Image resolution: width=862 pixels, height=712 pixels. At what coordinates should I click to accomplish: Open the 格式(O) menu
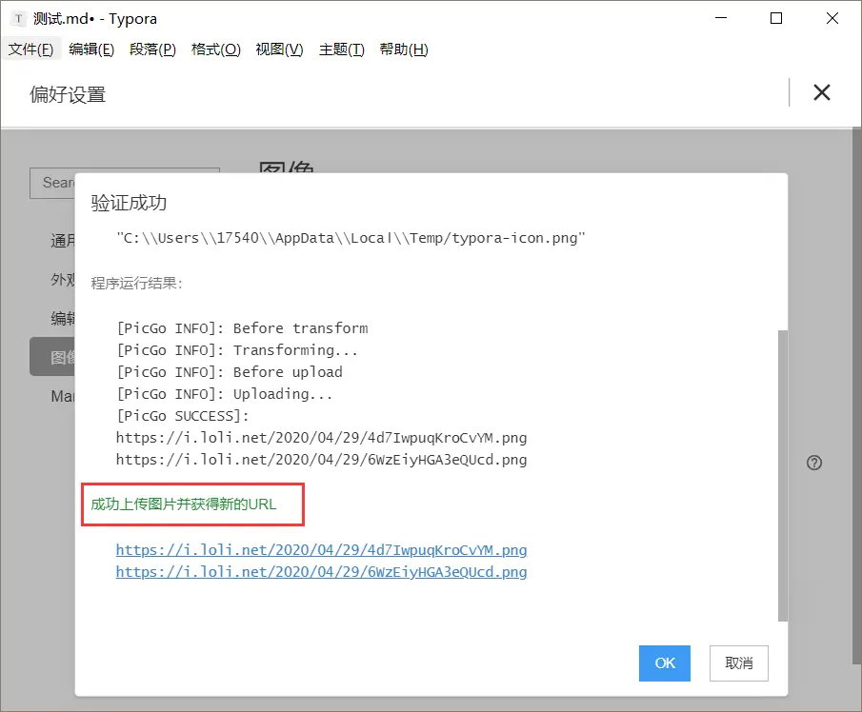[215, 49]
